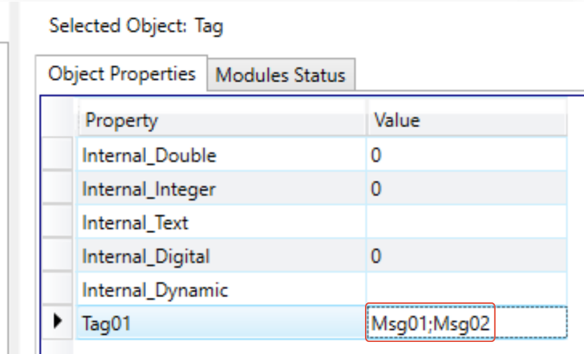Click the Internal_Digital value cell
This screenshot has height=354, width=584.
click(466, 256)
